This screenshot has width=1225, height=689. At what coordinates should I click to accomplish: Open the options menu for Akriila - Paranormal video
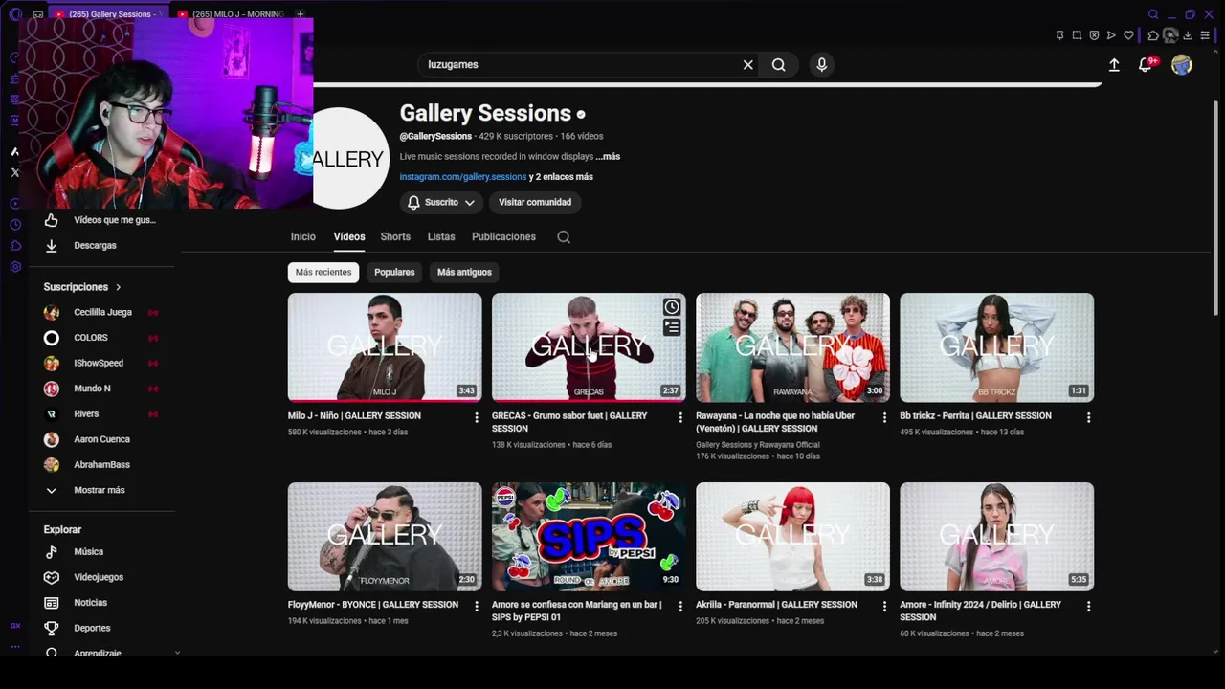884,606
